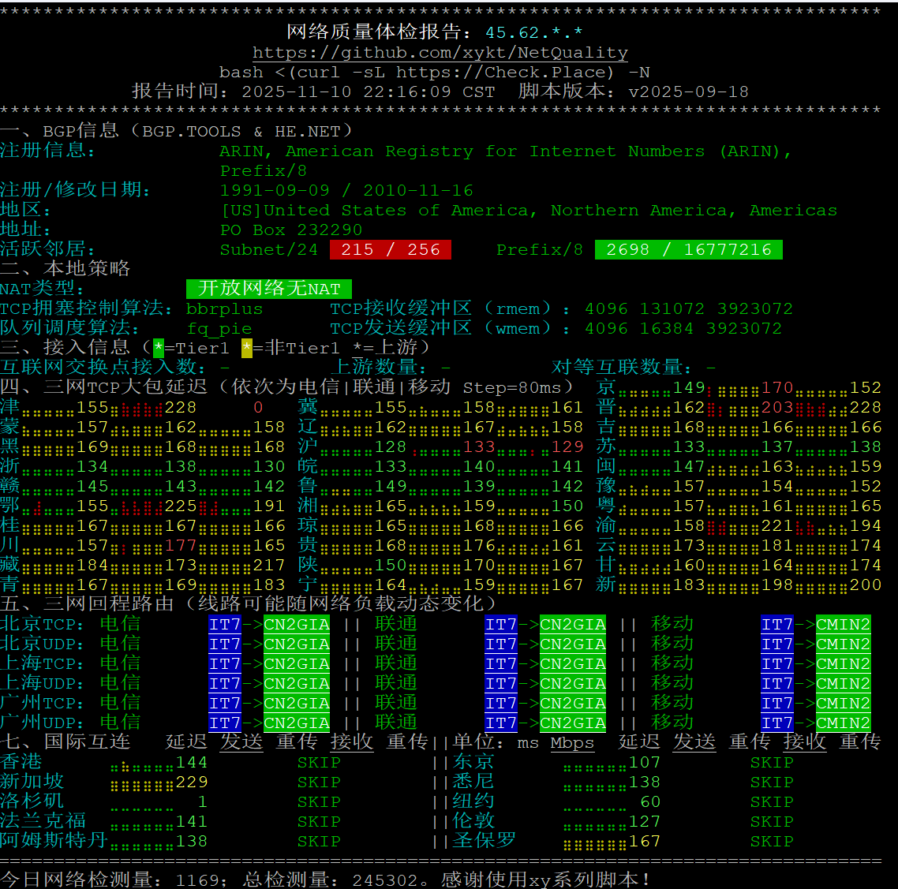Click the Check.Place URL in bash command
898x889 pixels.
click(x=504, y=73)
